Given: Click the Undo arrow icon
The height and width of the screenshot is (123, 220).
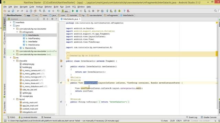Looking at the screenshot, I should [x=18, y=11].
